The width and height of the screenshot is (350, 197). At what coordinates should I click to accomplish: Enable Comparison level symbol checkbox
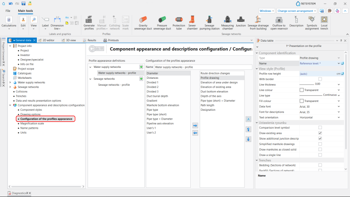pos(320,127)
